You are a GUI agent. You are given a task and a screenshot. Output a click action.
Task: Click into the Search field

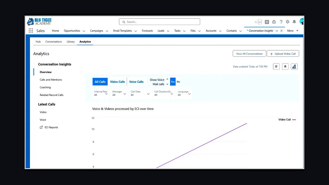click(160, 22)
